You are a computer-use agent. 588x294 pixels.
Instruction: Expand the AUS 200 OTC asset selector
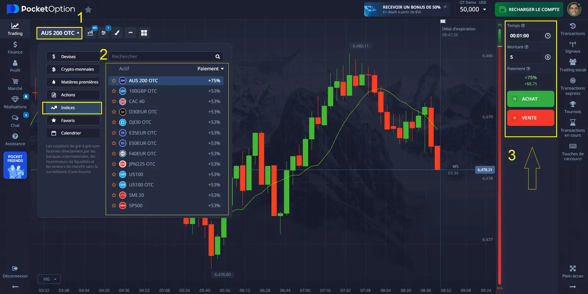[x=60, y=33]
